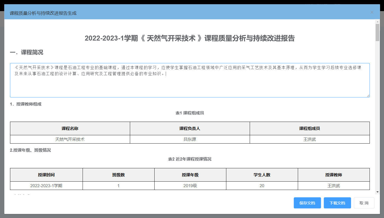The width and height of the screenshot is (384, 218).
Task: Click the 2022-2023-1学期 teaching time cell
Action: point(46,186)
